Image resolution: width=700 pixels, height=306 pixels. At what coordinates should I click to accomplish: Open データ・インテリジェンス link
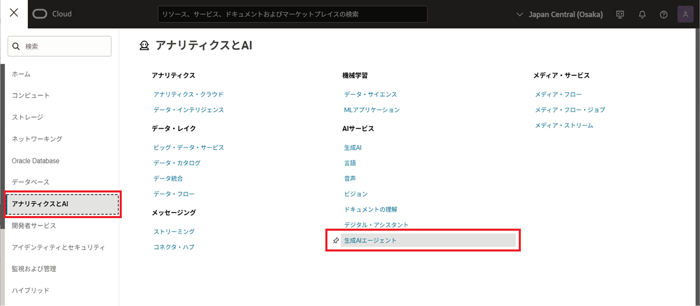189,110
